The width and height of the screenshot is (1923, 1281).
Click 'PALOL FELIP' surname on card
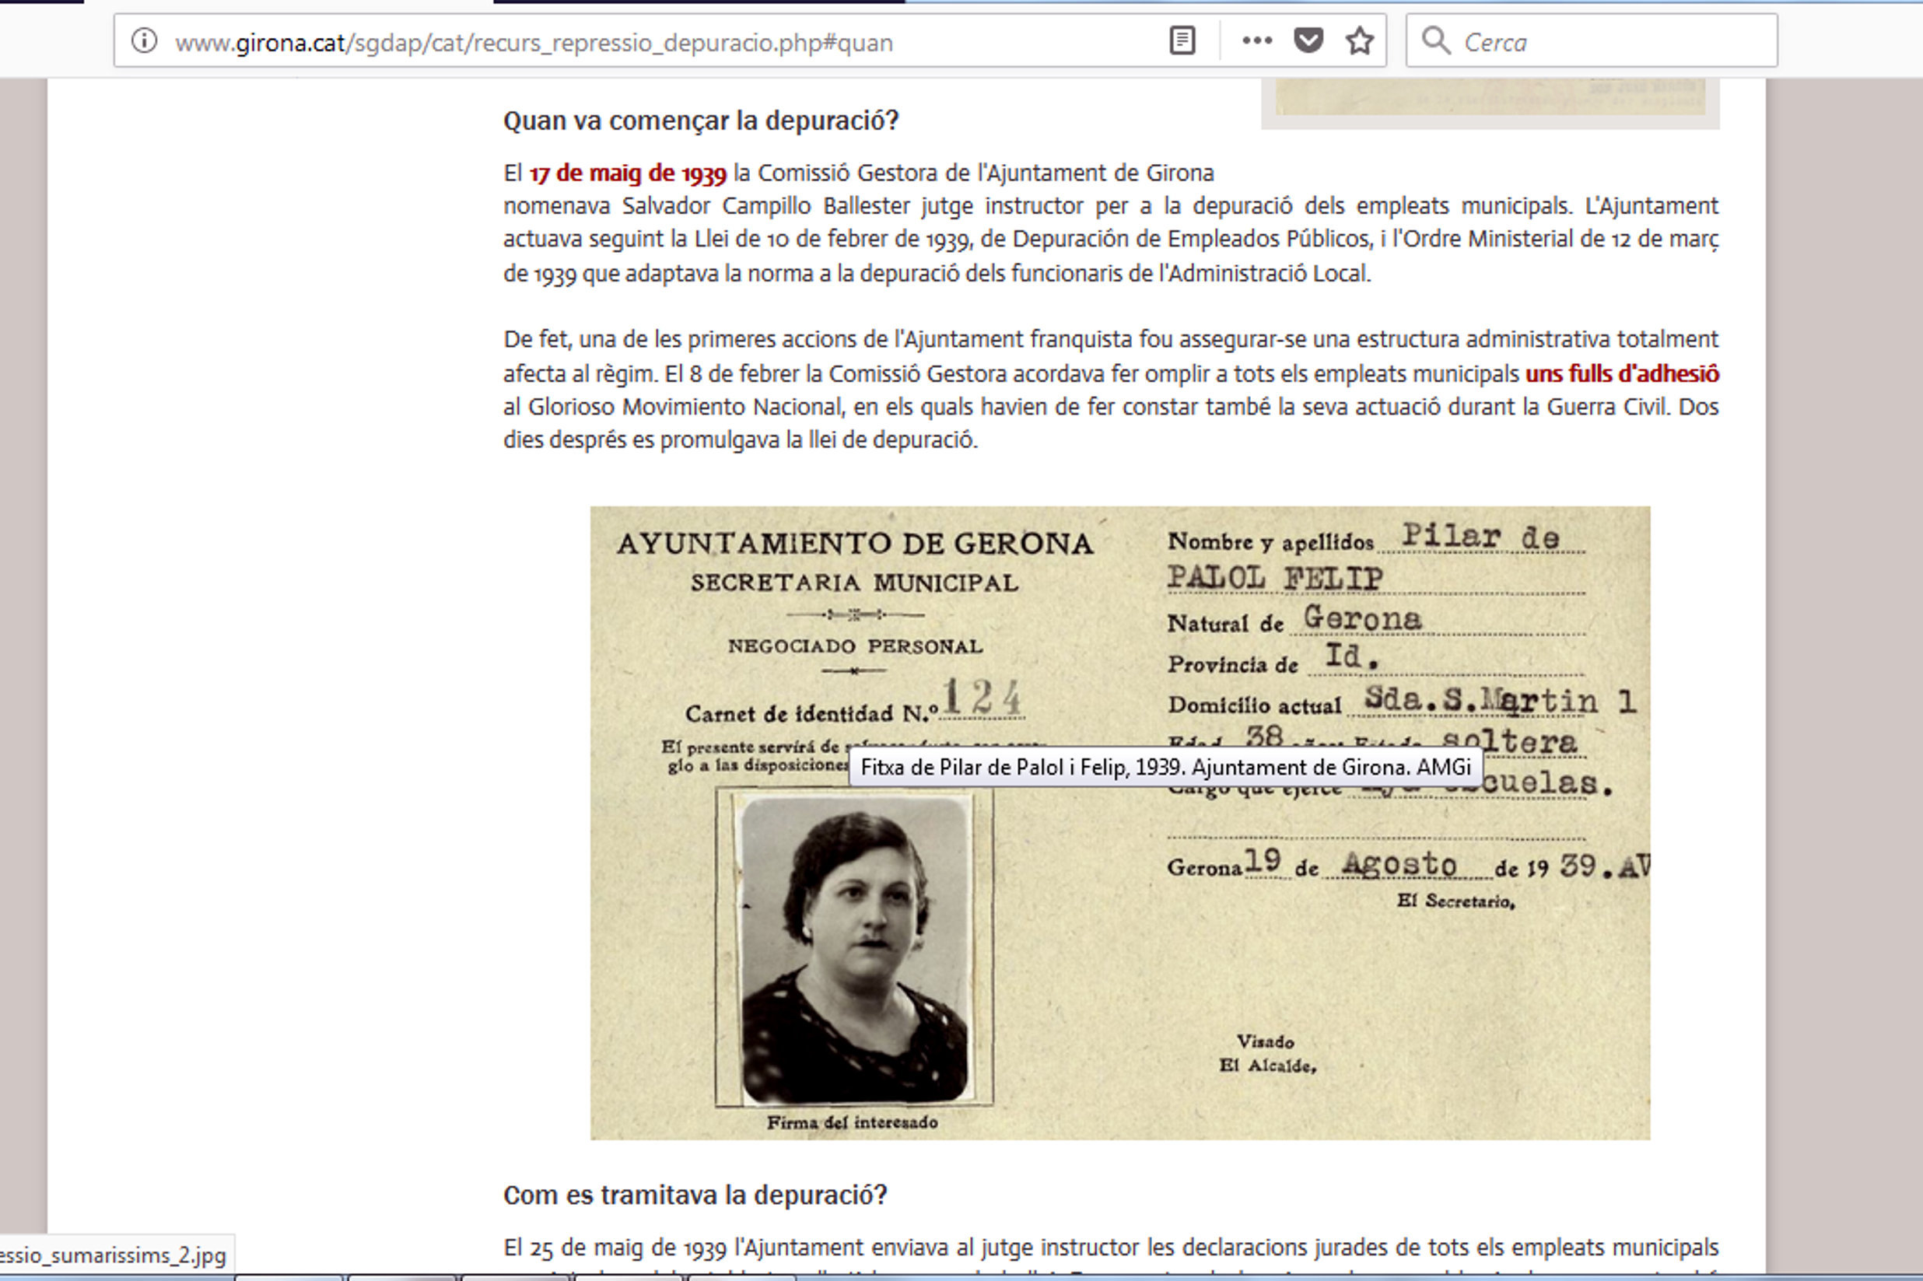(x=1274, y=578)
